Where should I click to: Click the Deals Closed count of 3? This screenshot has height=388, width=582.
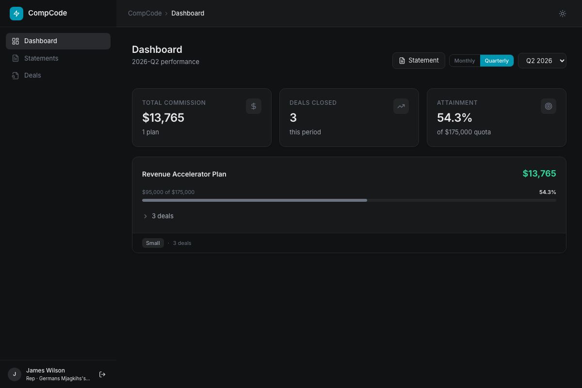pyautogui.click(x=293, y=118)
